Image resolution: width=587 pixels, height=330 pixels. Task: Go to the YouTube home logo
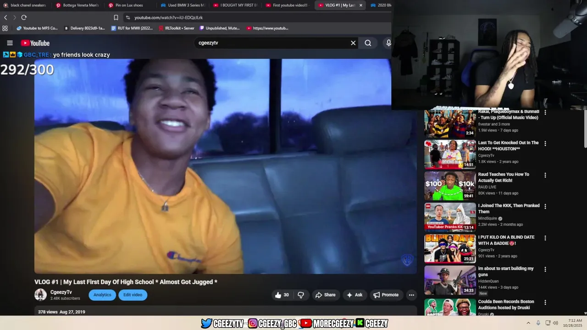(35, 43)
